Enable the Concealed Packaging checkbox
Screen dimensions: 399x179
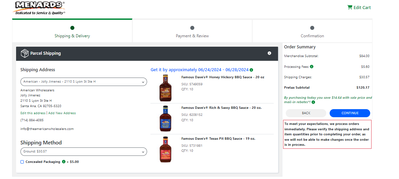22,162
